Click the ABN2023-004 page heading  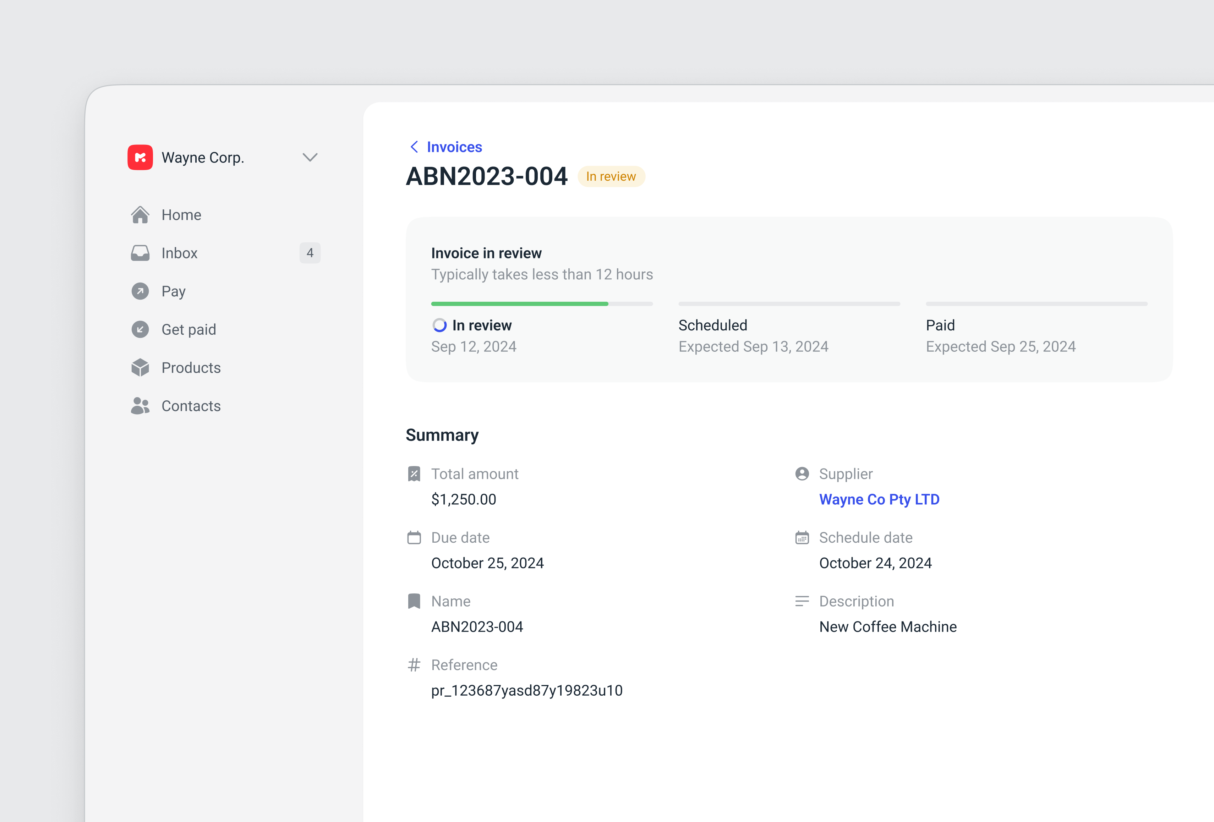point(487,176)
